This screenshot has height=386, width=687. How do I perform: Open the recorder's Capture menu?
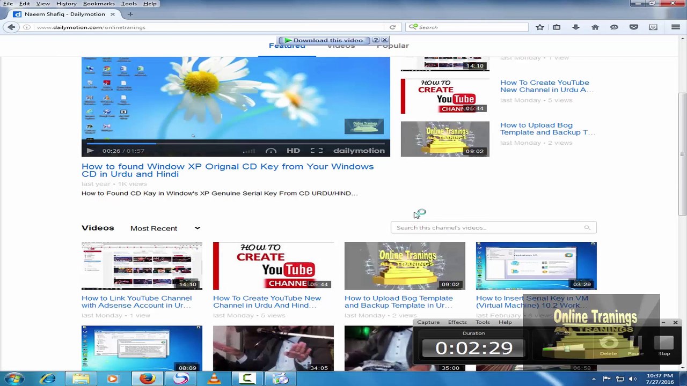pos(428,322)
